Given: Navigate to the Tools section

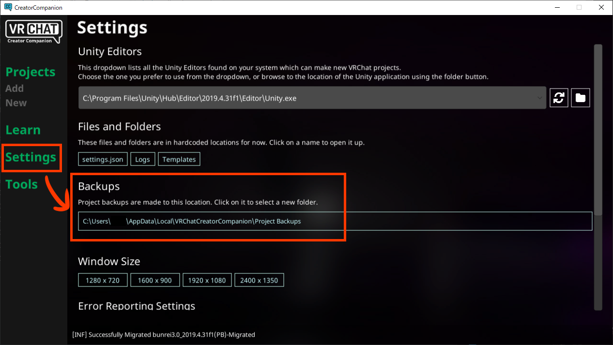Looking at the screenshot, I should pos(21,184).
